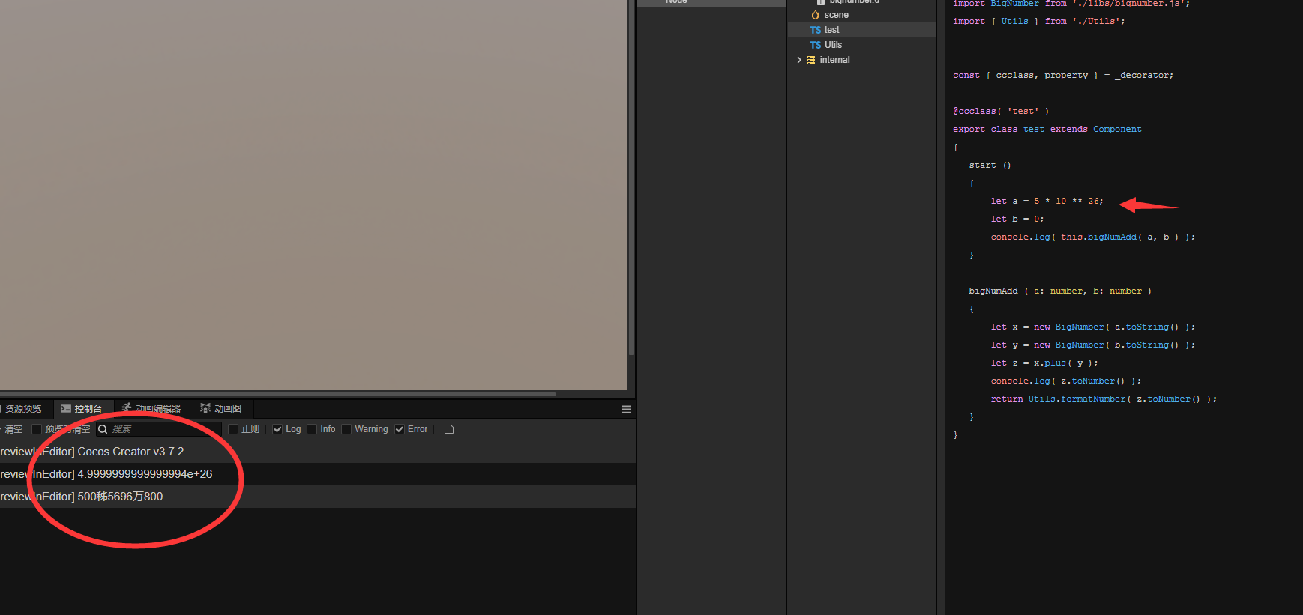
Task: Click the '@ccclass' decorator line
Action: (1001, 111)
